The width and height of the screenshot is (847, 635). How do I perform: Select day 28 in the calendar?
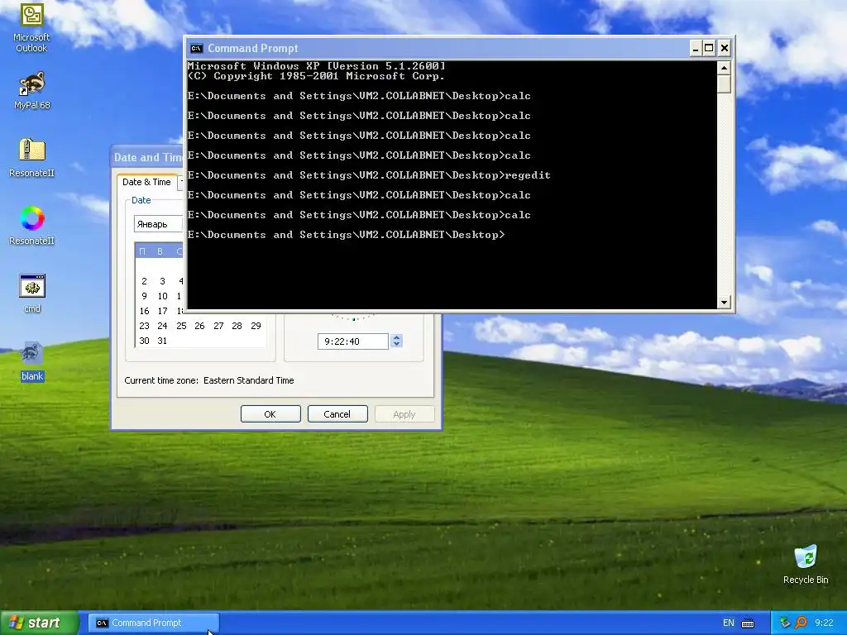237,326
